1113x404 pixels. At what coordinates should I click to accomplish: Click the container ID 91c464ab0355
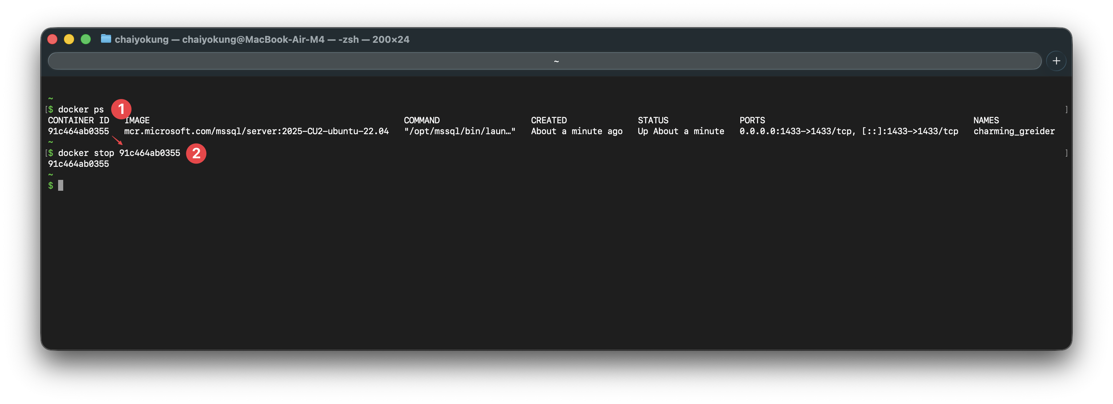(78, 131)
